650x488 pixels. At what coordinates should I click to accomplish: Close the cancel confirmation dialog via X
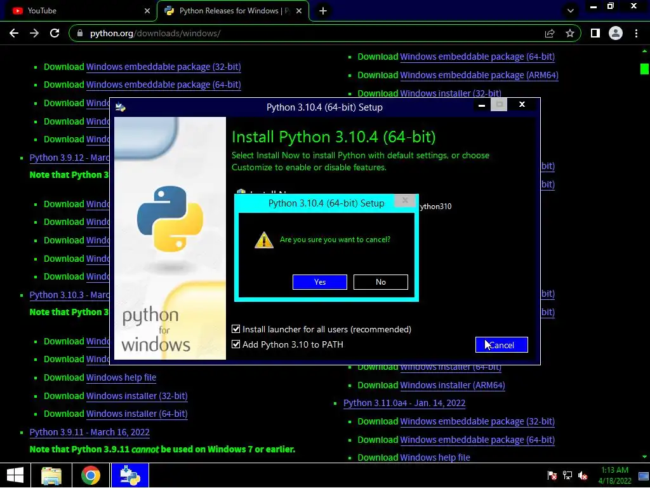[x=405, y=201]
